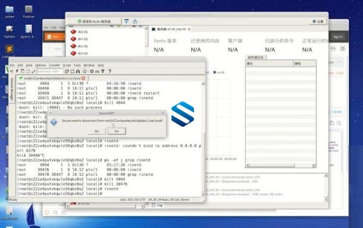Click the import connections icon in Redis manager
The width and height of the screenshot is (363, 228).
pos(126,21)
